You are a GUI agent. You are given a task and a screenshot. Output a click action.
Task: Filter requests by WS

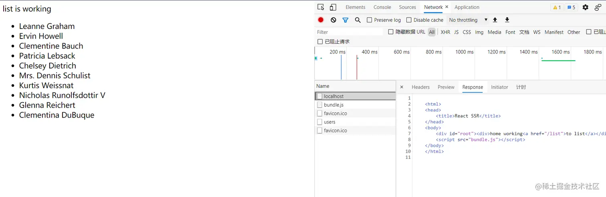pyautogui.click(x=537, y=32)
